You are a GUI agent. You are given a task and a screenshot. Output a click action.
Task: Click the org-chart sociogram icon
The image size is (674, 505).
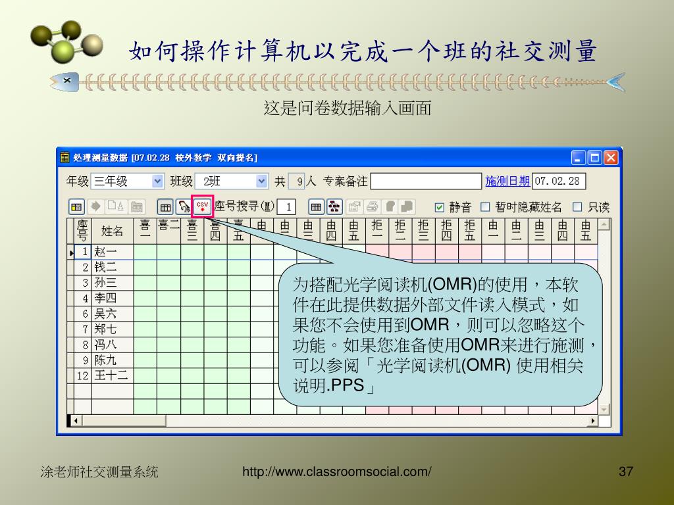(334, 207)
